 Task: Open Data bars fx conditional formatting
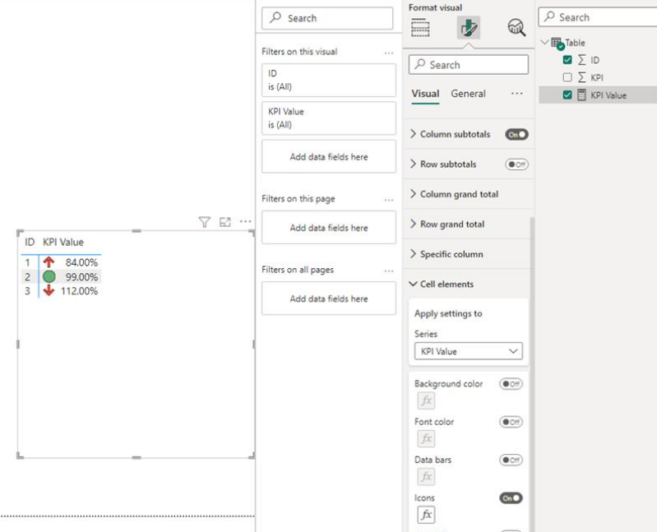426,477
